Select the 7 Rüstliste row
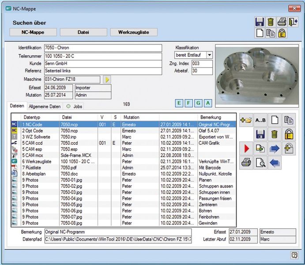 tap(124, 168)
